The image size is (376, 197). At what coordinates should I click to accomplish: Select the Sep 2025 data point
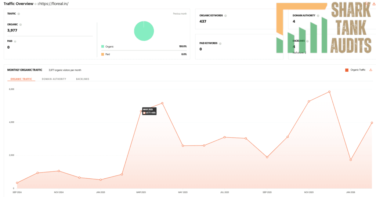(x=267, y=158)
